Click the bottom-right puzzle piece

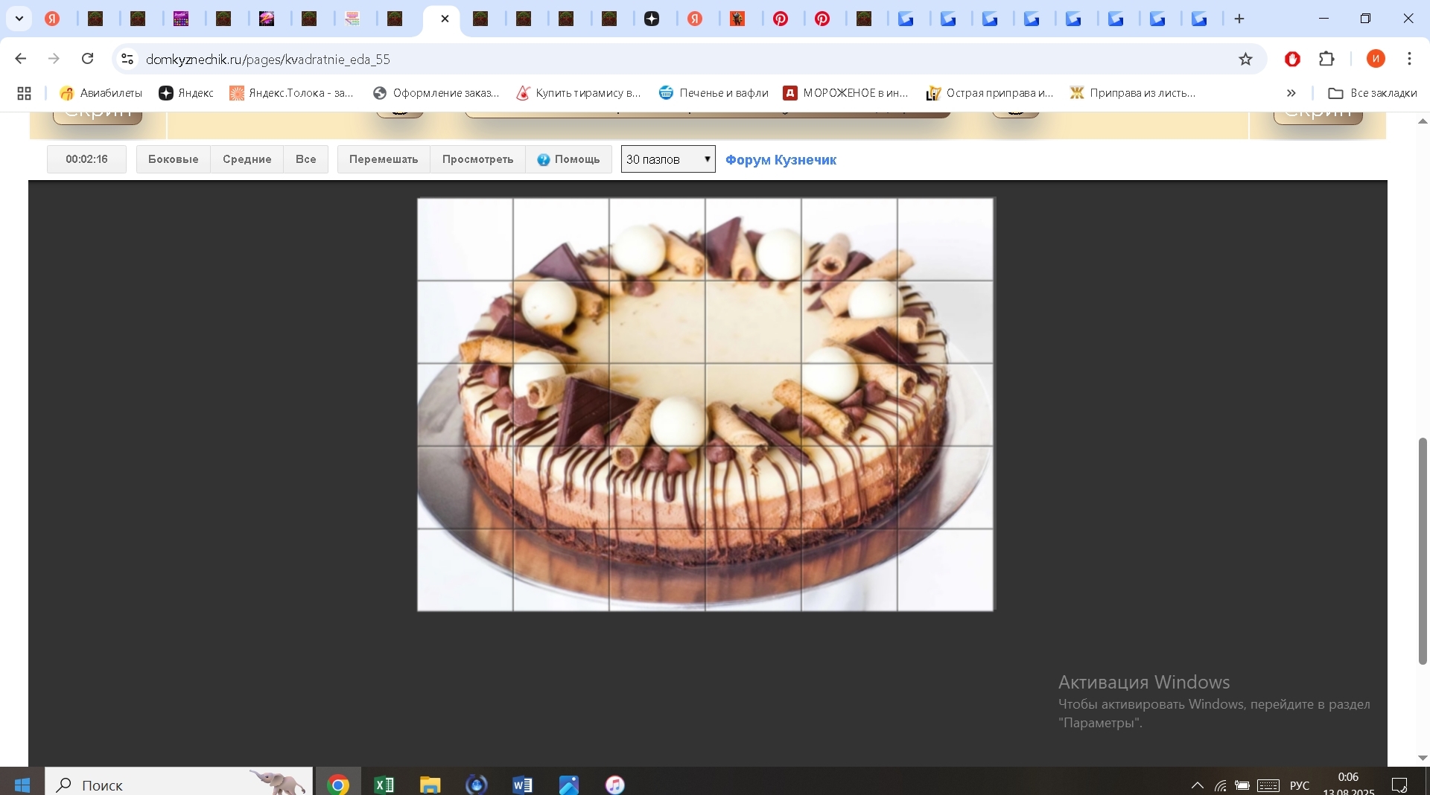(x=945, y=569)
